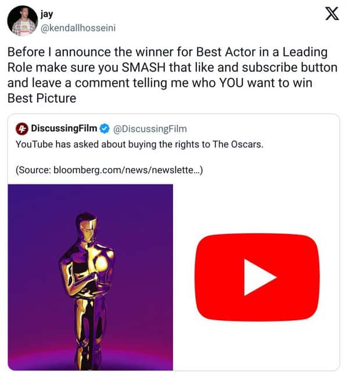Click the quoted tweet text about YouTube and the Oscars
This screenshot has width=348, height=379.
(139, 144)
